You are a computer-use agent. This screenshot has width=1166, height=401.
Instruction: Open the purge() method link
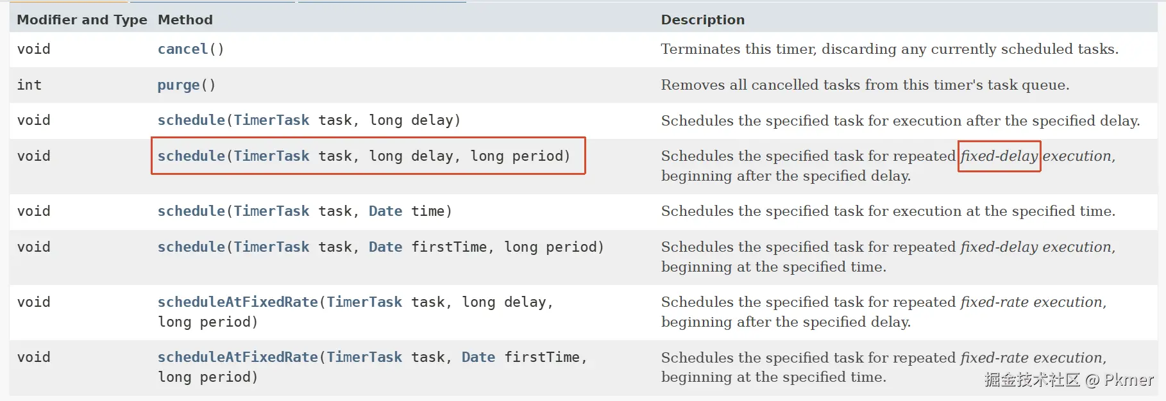[x=178, y=85]
